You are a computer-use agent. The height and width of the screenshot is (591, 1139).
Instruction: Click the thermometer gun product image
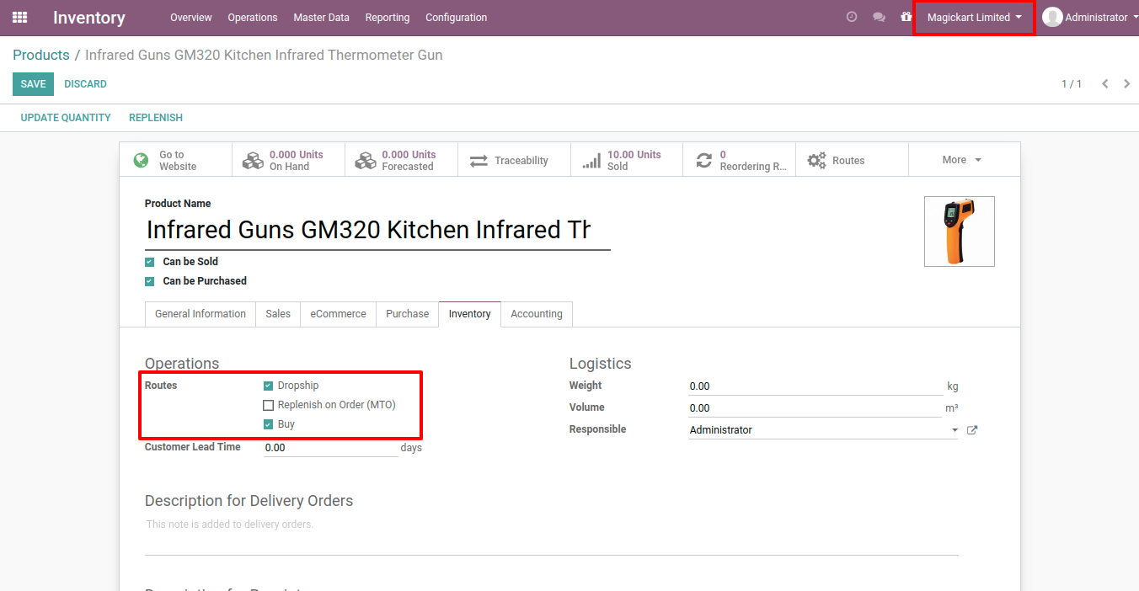click(959, 232)
